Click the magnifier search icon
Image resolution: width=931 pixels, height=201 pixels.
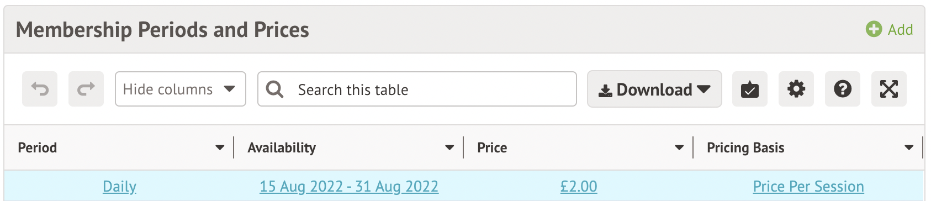point(274,89)
